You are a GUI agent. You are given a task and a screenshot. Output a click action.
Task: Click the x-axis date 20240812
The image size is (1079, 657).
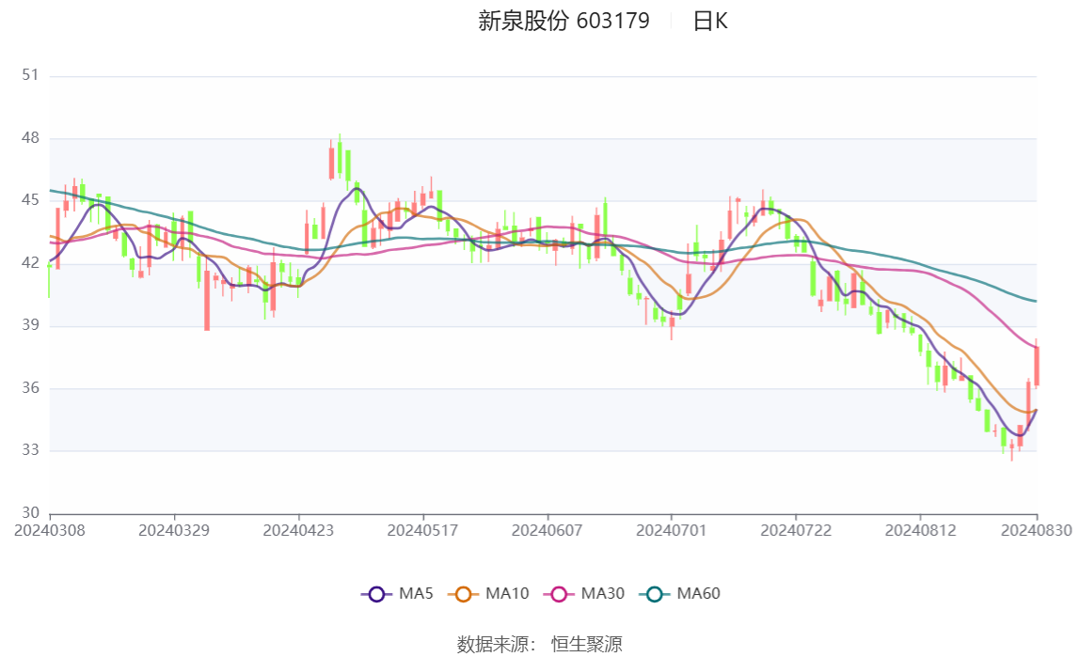coord(920,530)
